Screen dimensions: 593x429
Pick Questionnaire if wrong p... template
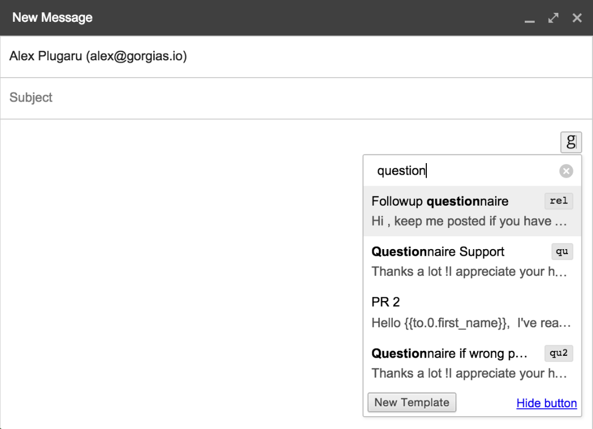coord(472,363)
